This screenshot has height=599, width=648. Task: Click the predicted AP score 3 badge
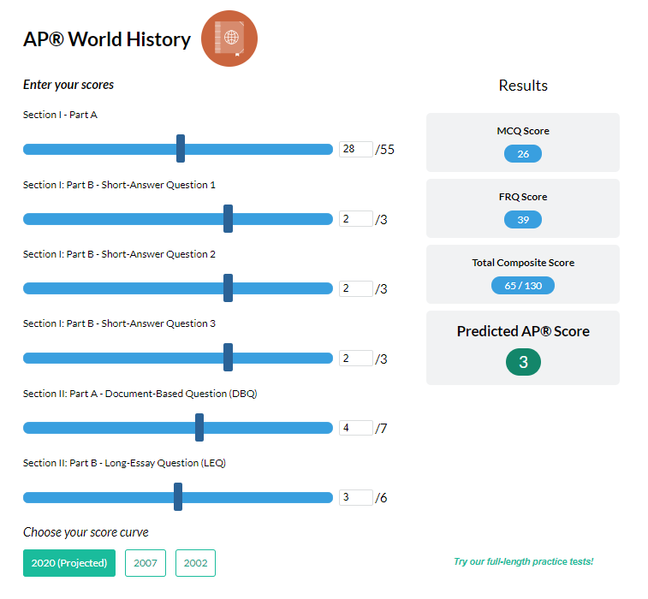523,362
